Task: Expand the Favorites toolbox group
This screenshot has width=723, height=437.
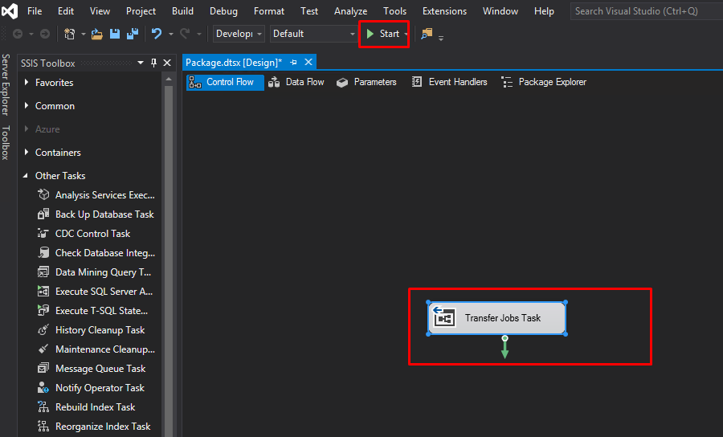Action: (27, 83)
